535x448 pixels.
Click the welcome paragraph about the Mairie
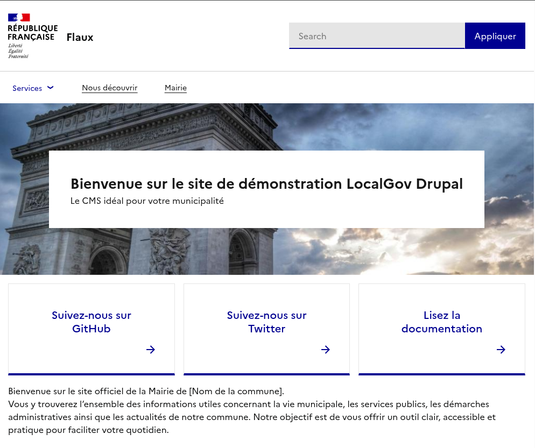pos(146,391)
